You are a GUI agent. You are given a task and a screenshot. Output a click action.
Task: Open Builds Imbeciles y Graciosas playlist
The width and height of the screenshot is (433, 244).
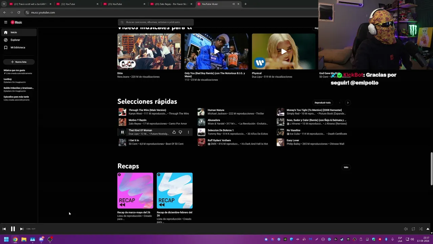pos(19,89)
